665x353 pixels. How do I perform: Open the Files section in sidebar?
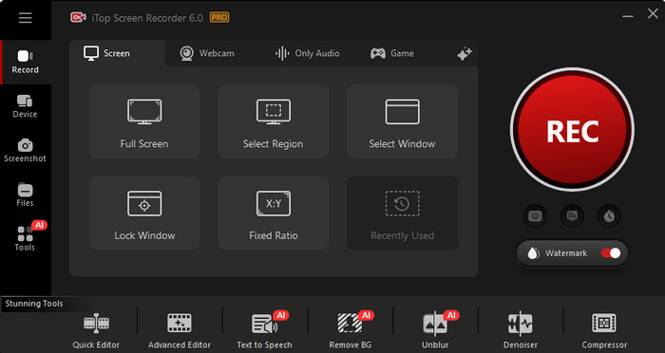click(x=25, y=195)
